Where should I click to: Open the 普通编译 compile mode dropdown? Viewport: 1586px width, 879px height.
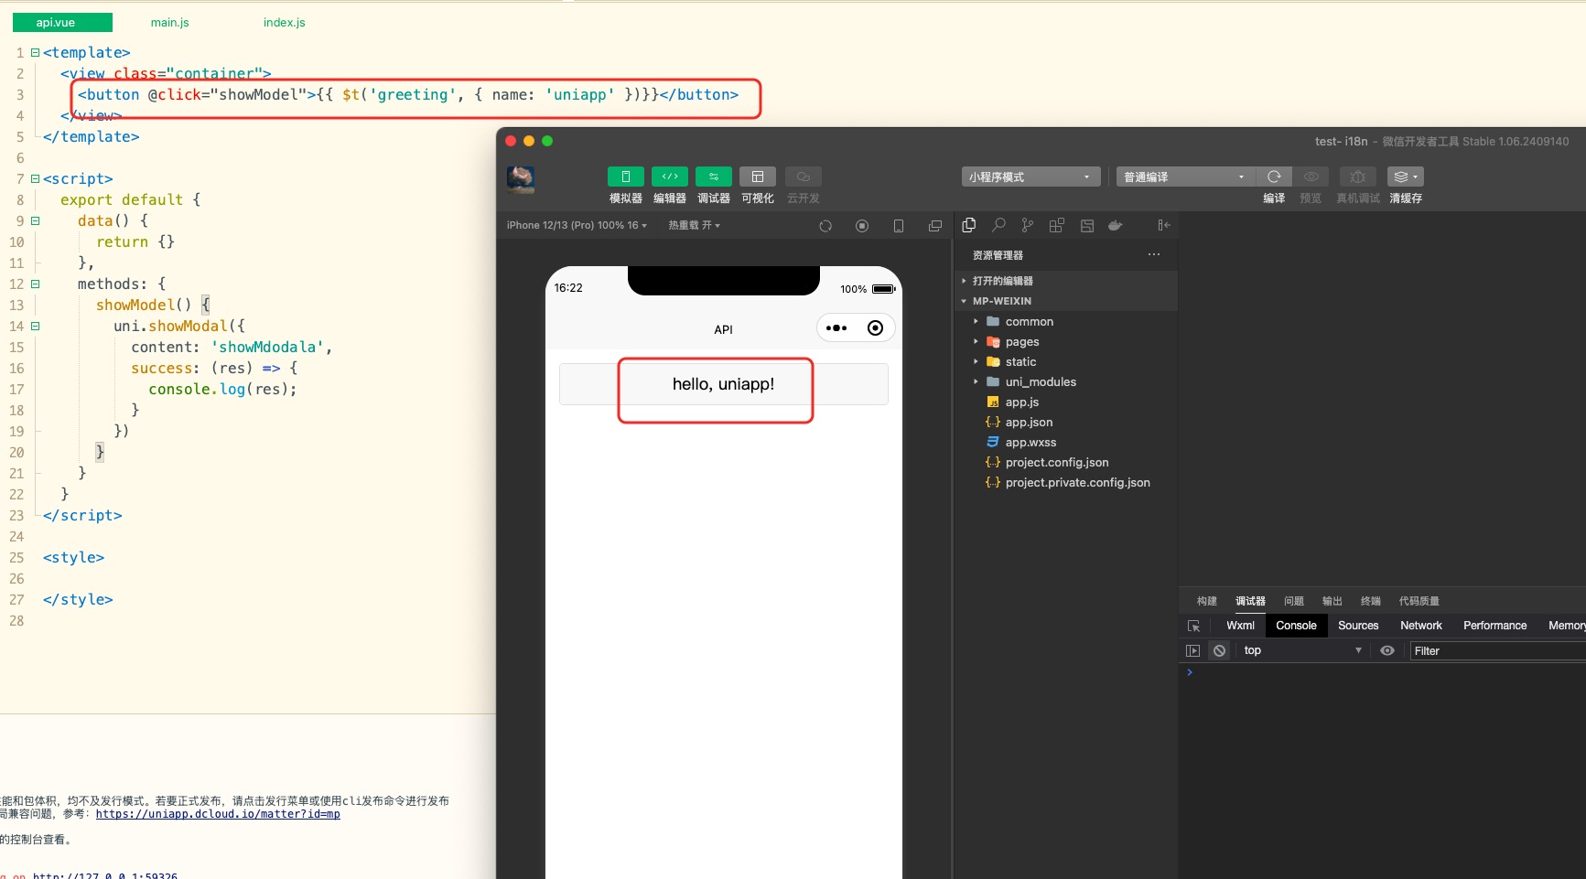tap(1184, 177)
